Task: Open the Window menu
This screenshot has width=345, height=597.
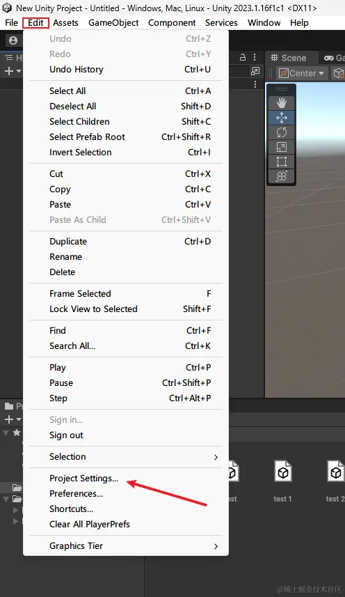Action: pos(264,23)
